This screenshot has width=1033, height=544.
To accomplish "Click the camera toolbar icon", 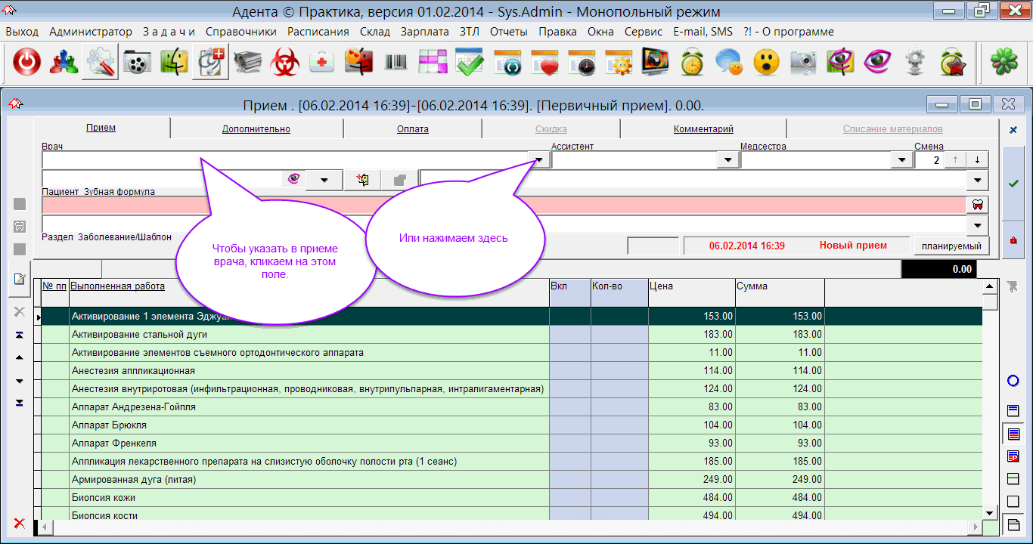I will [x=804, y=63].
